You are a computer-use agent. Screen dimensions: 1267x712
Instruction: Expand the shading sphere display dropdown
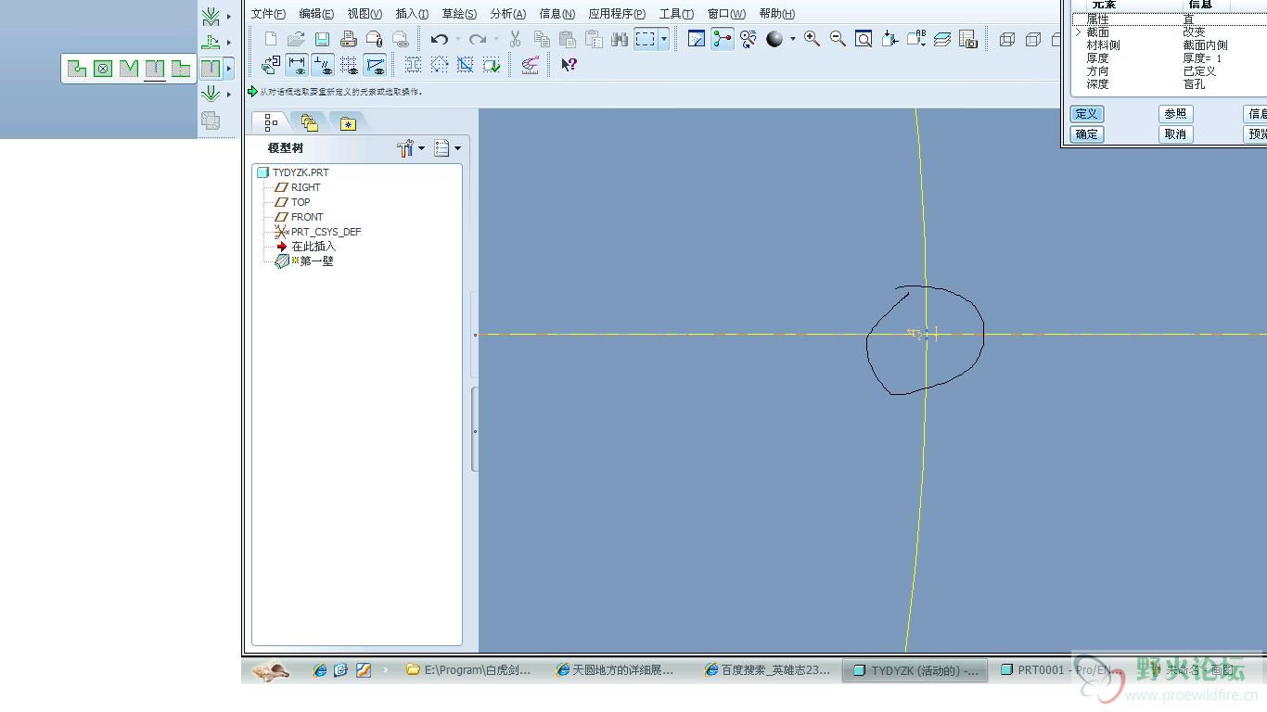tap(792, 39)
